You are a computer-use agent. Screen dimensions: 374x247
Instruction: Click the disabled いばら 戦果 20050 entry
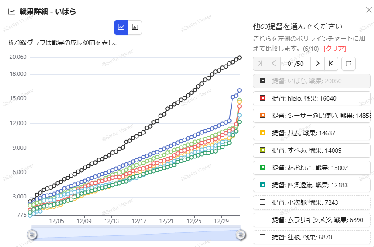click(312, 81)
